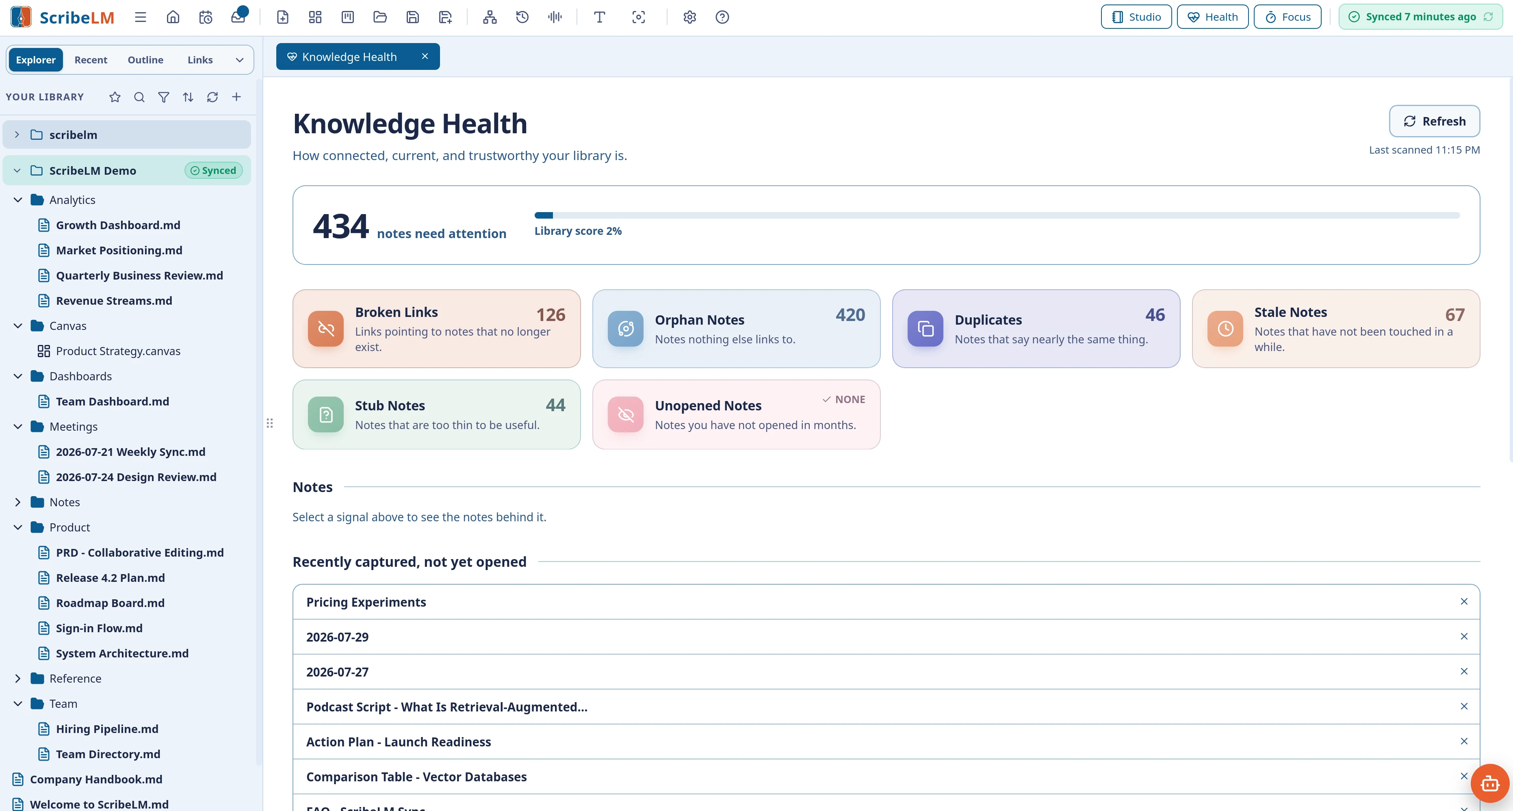Image resolution: width=1513 pixels, height=811 pixels.
Task: Open sidebar tabs dropdown chevron
Action: pos(240,60)
